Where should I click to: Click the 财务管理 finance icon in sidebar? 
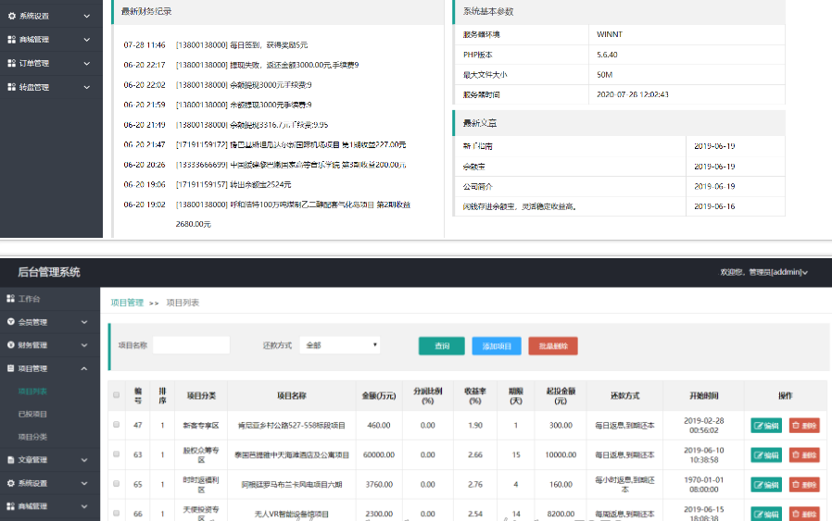click(11, 345)
